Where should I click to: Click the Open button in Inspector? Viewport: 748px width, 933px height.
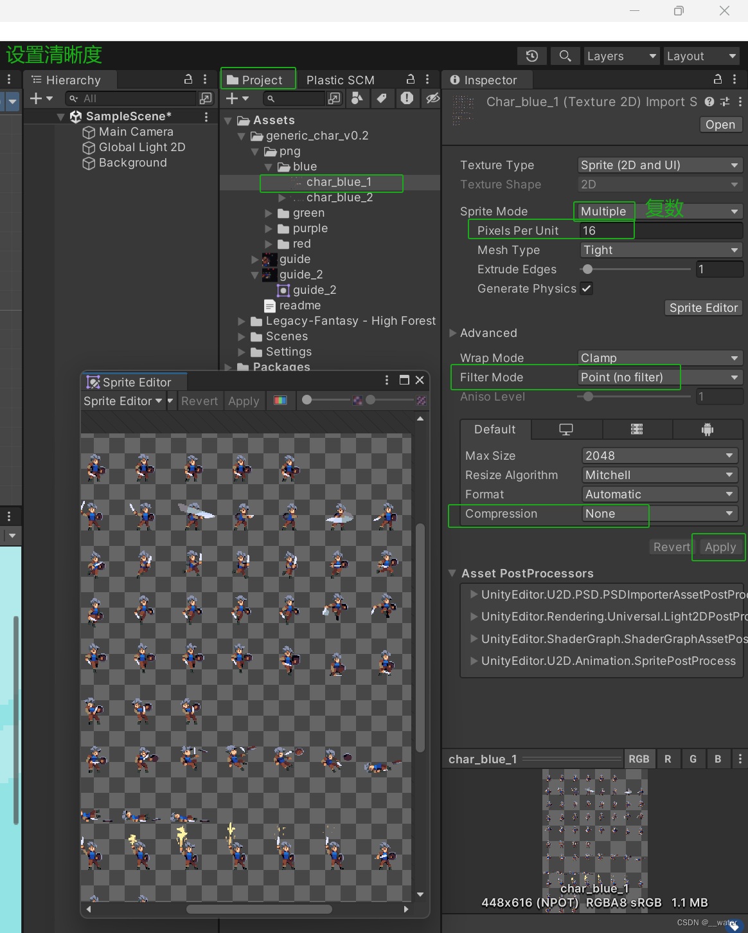click(720, 125)
